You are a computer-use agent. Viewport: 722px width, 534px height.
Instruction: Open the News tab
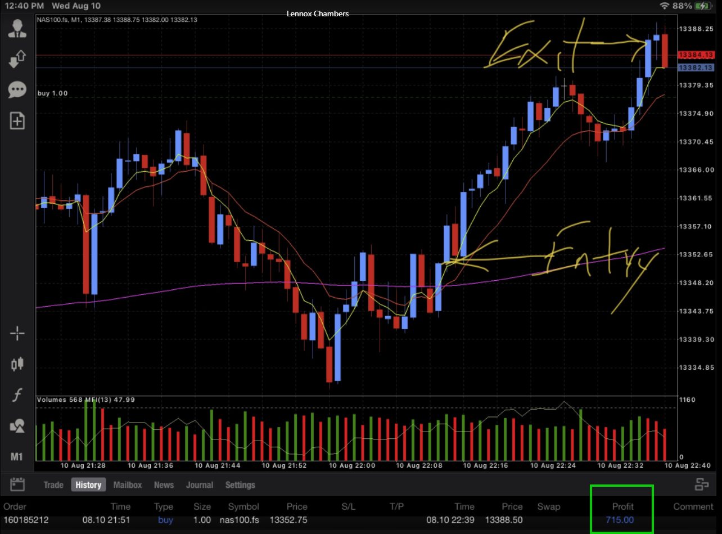tap(164, 484)
